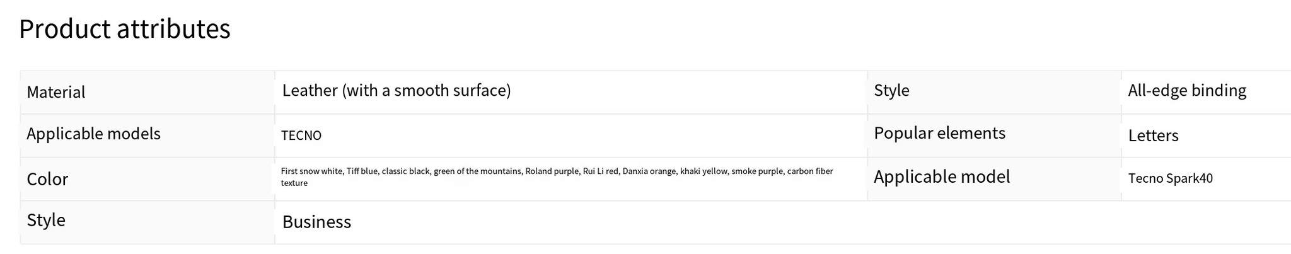This screenshot has width=1291, height=254.
Task: Click the Color attribute label
Action: (47, 180)
